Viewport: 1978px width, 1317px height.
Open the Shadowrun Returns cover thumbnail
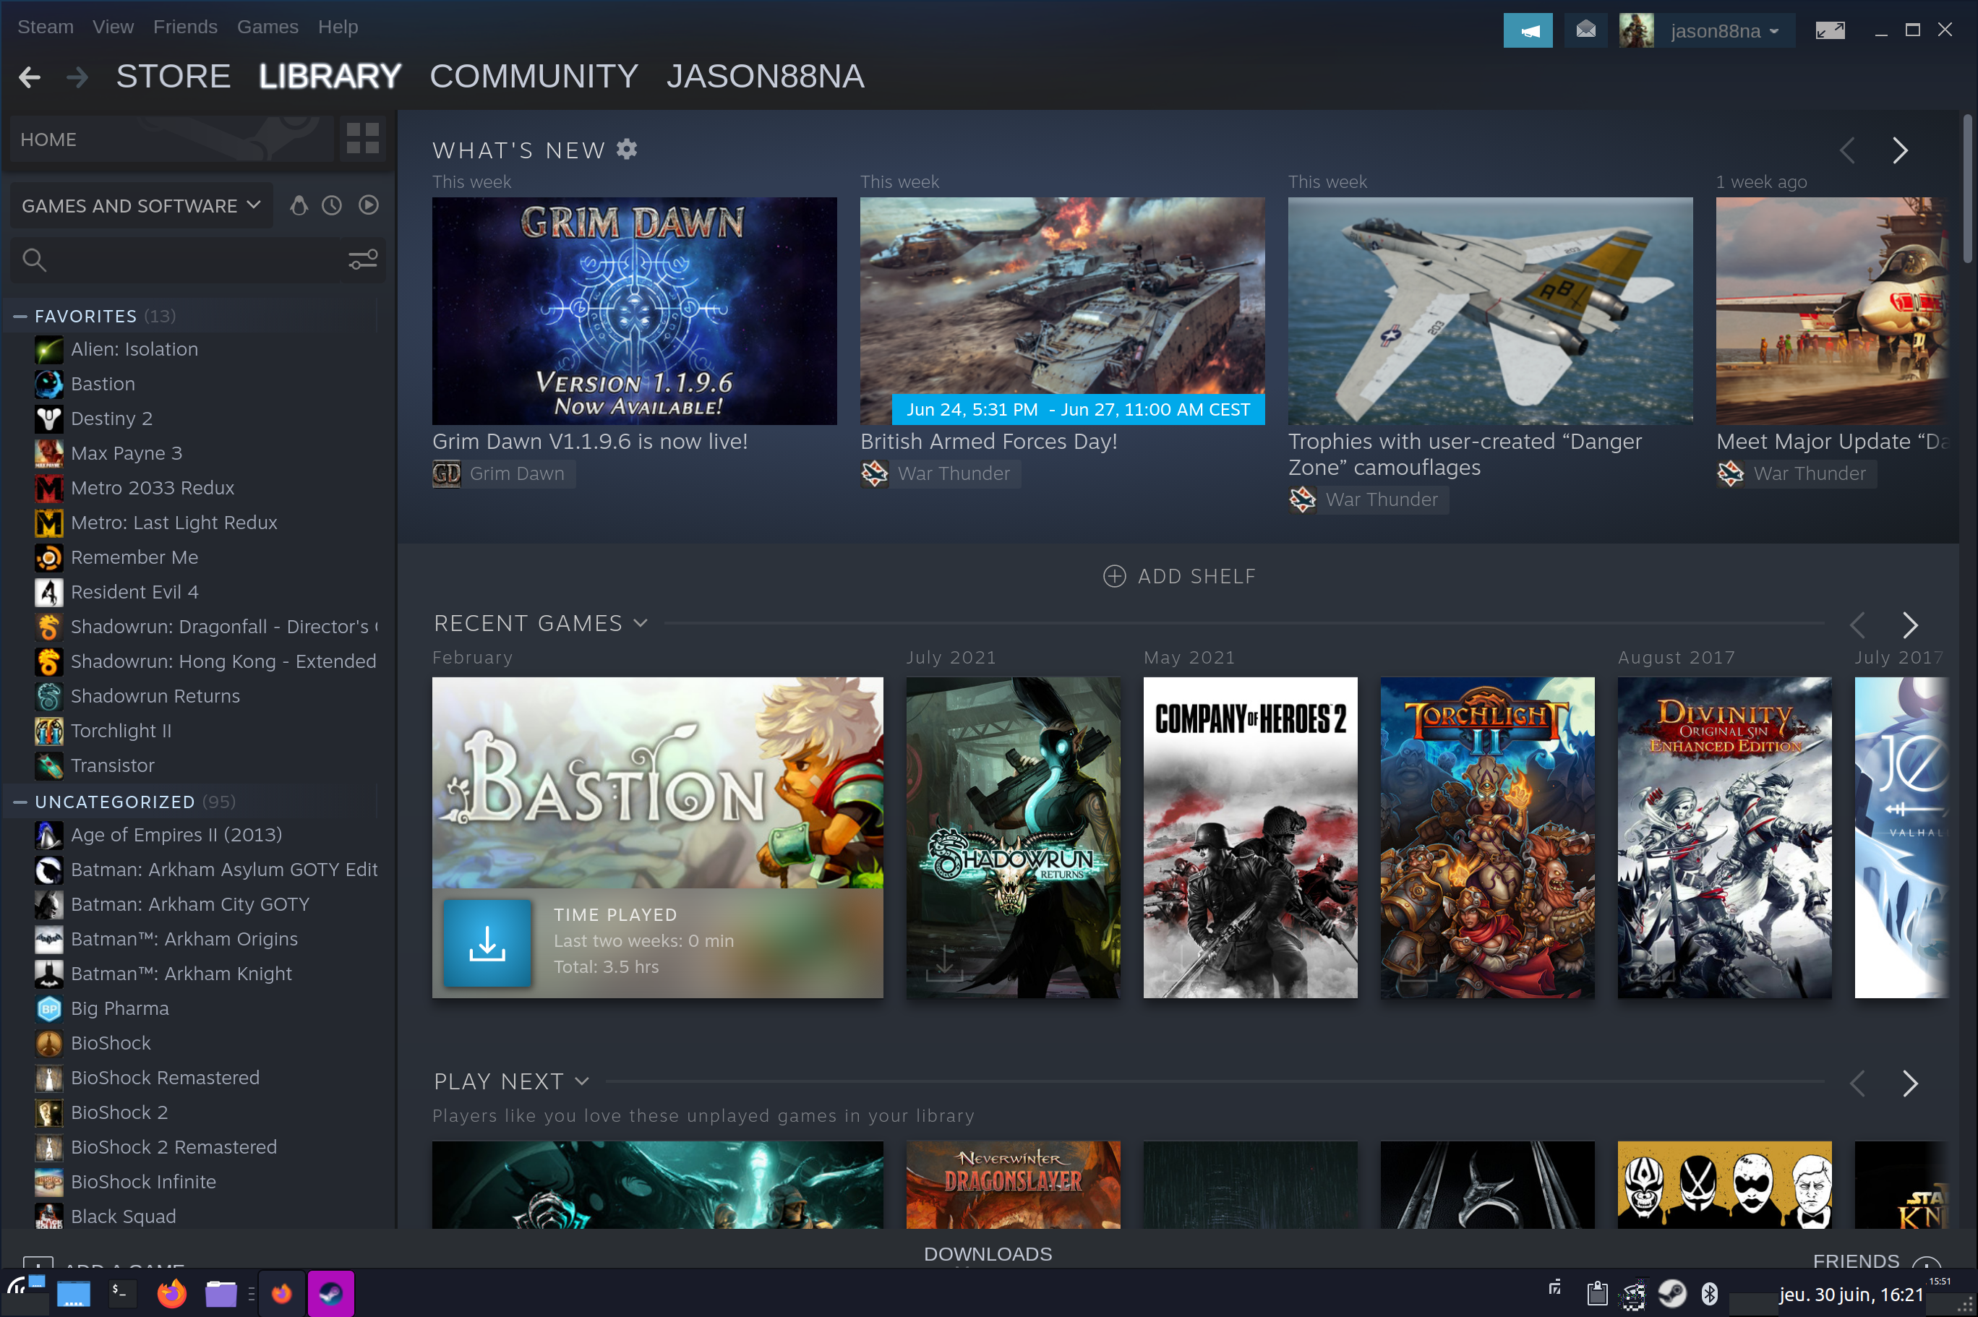[x=1013, y=838]
